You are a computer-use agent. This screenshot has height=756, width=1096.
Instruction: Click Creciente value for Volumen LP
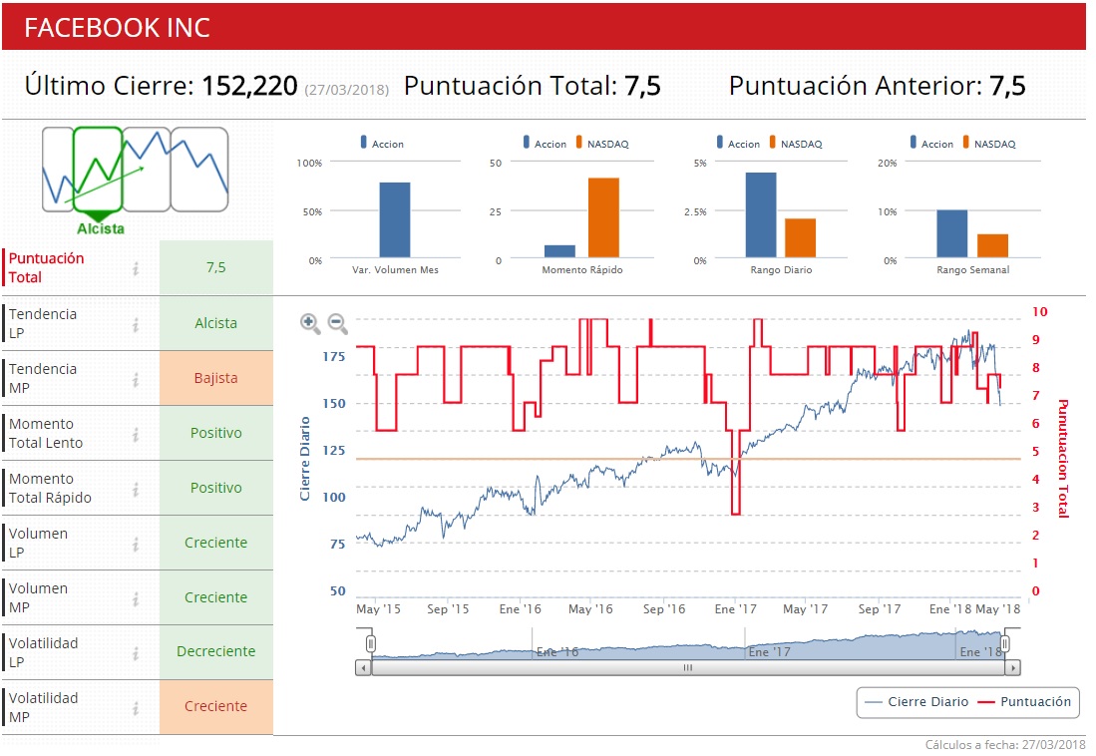(x=216, y=543)
